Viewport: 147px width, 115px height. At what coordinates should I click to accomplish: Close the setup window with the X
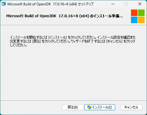140,4
